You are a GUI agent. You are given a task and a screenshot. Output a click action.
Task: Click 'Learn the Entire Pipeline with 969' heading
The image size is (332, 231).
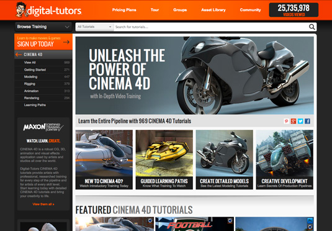[x=135, y=121]
